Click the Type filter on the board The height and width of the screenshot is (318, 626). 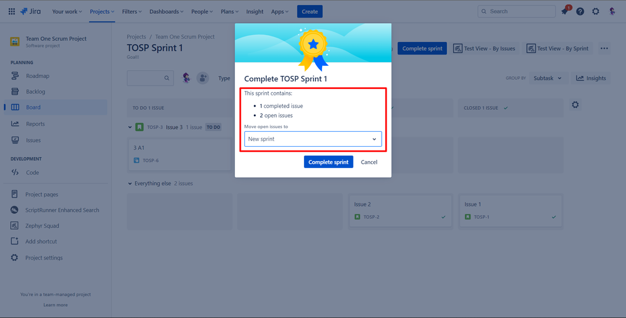[x=224, y=78]
